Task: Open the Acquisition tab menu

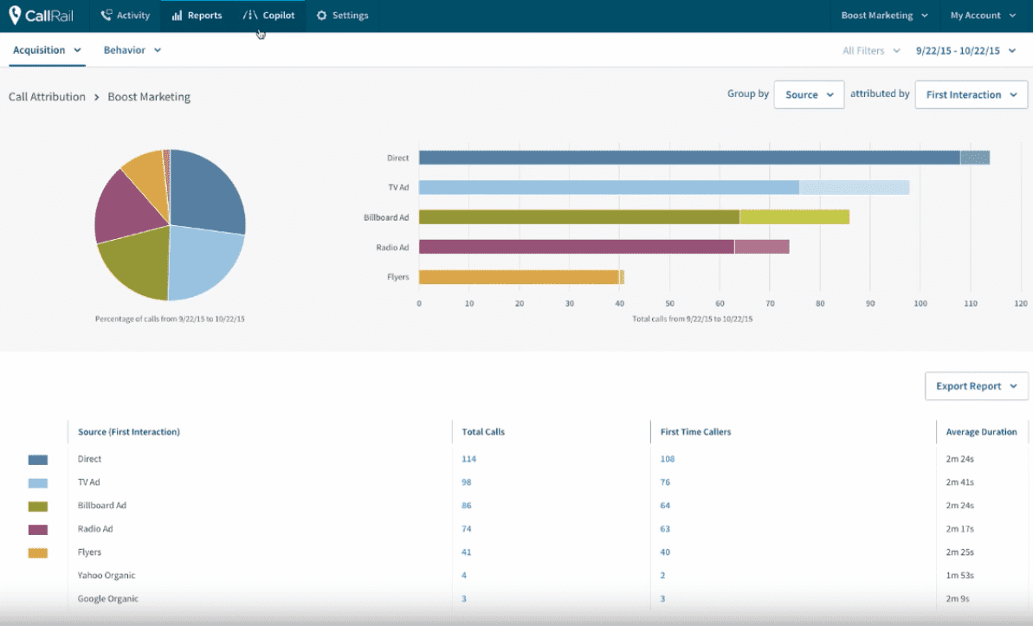Action: point(48,50)
